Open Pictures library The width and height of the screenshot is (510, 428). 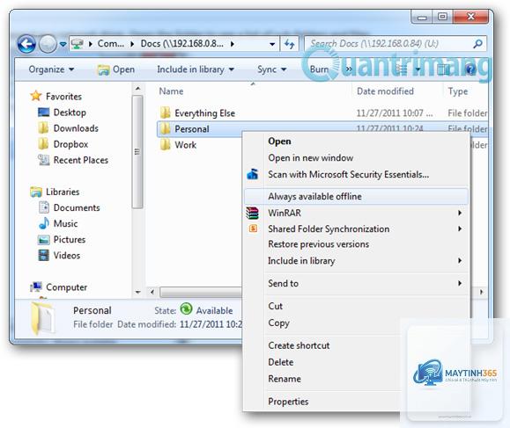(70, 239)
